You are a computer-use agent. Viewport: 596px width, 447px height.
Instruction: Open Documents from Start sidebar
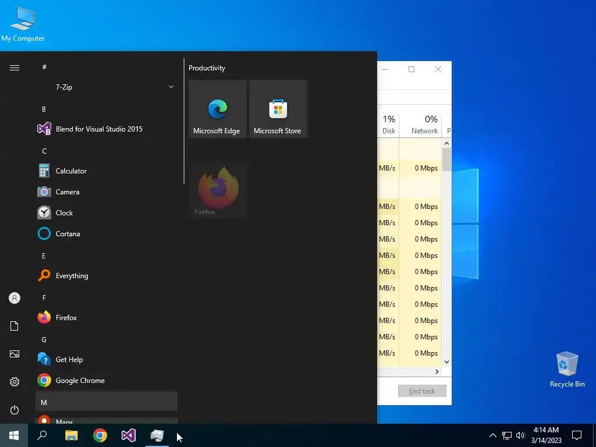tap(15, 326)
